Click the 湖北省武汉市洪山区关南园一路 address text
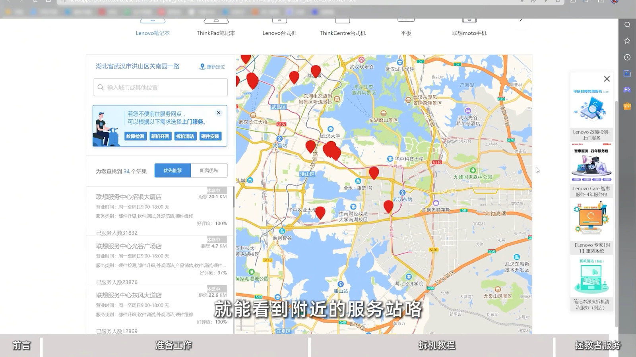This screenshot has width=636, height=357. click(138, 66)
